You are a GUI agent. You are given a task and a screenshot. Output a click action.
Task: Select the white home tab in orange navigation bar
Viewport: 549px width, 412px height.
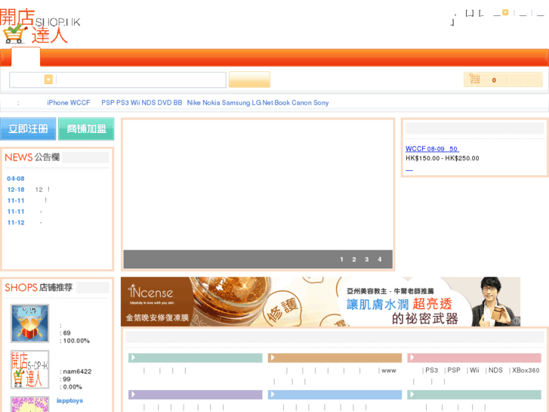[26, 57]
